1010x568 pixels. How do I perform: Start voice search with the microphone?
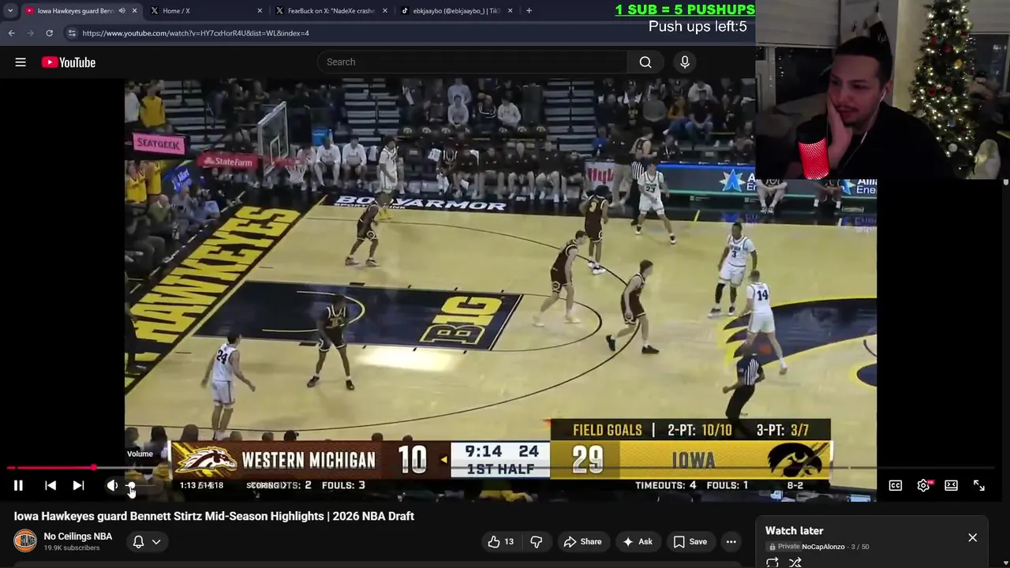click(x=685, y=62)
